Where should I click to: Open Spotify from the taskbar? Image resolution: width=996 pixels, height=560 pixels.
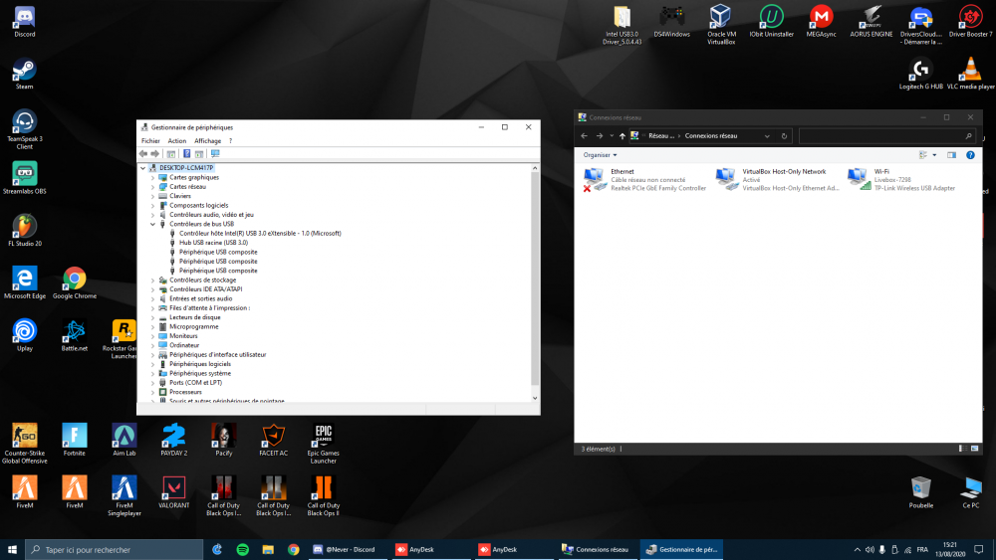click(x=242, y=549)
